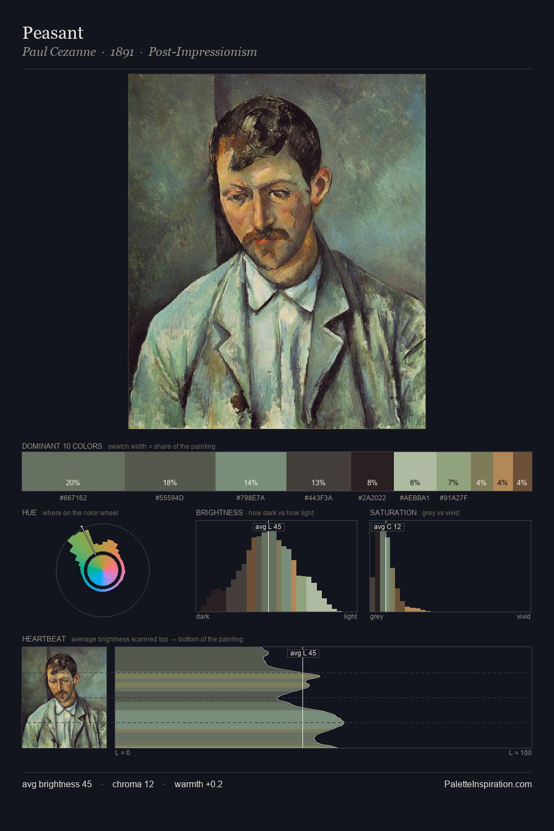Image resolution: width=554 pixels, height=831 pixels.
Task: Click hex code '#443F3A' text
Action: (319, 498)
